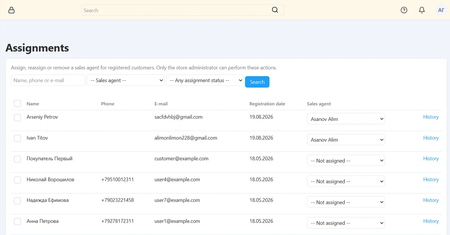Click the Sales agent column header
Screen dimensions: 450x235
[x=319, y=104]
